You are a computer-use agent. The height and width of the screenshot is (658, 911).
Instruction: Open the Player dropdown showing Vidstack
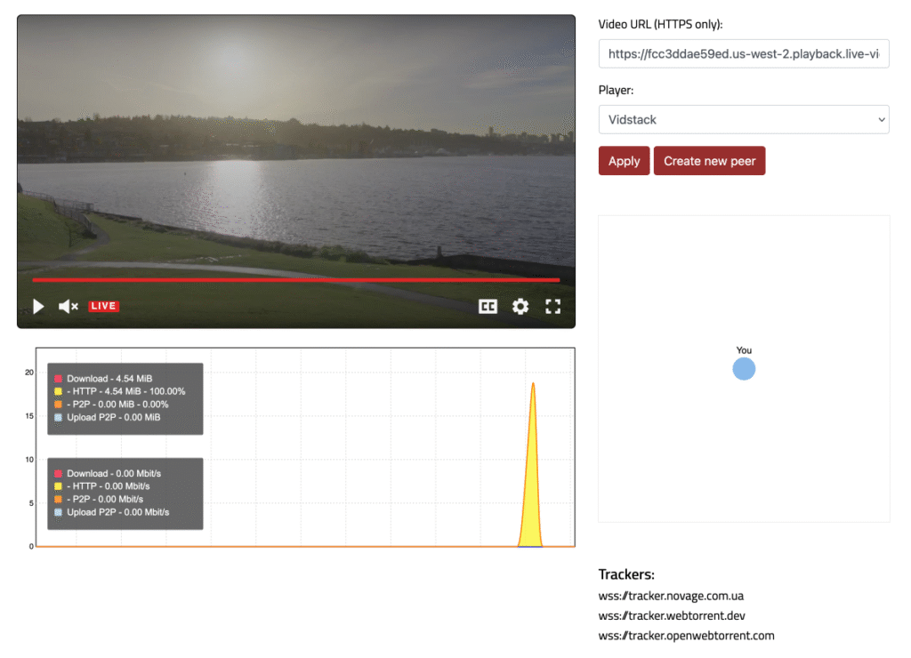pos(744,119)
